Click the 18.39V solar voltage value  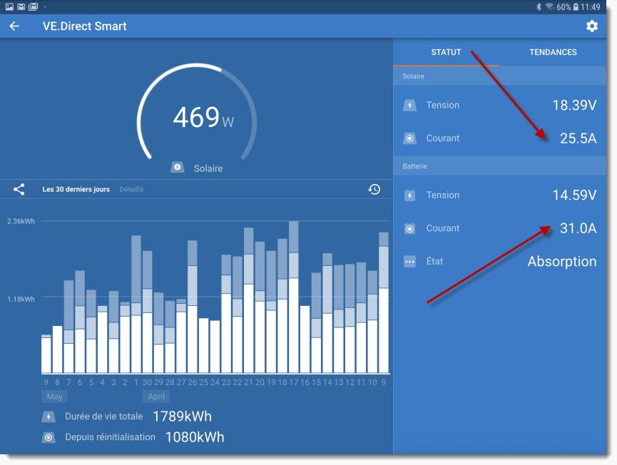[574, 105]
